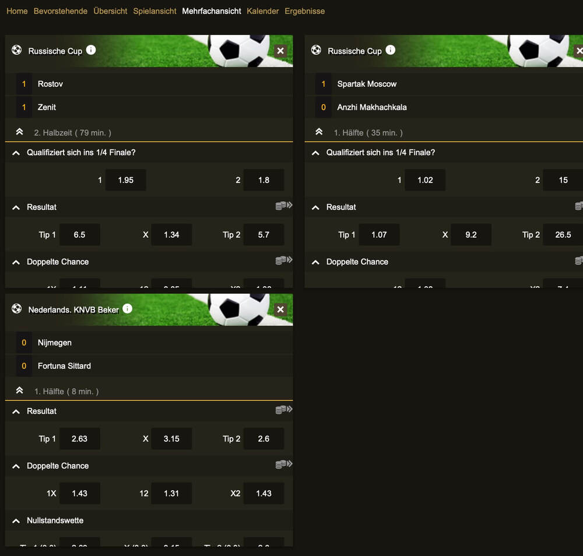The height and width of the screenshot is (556, 583).
Task: Select draw odds 1.34 in Rostov match
Action: click(x=171, y=234)
